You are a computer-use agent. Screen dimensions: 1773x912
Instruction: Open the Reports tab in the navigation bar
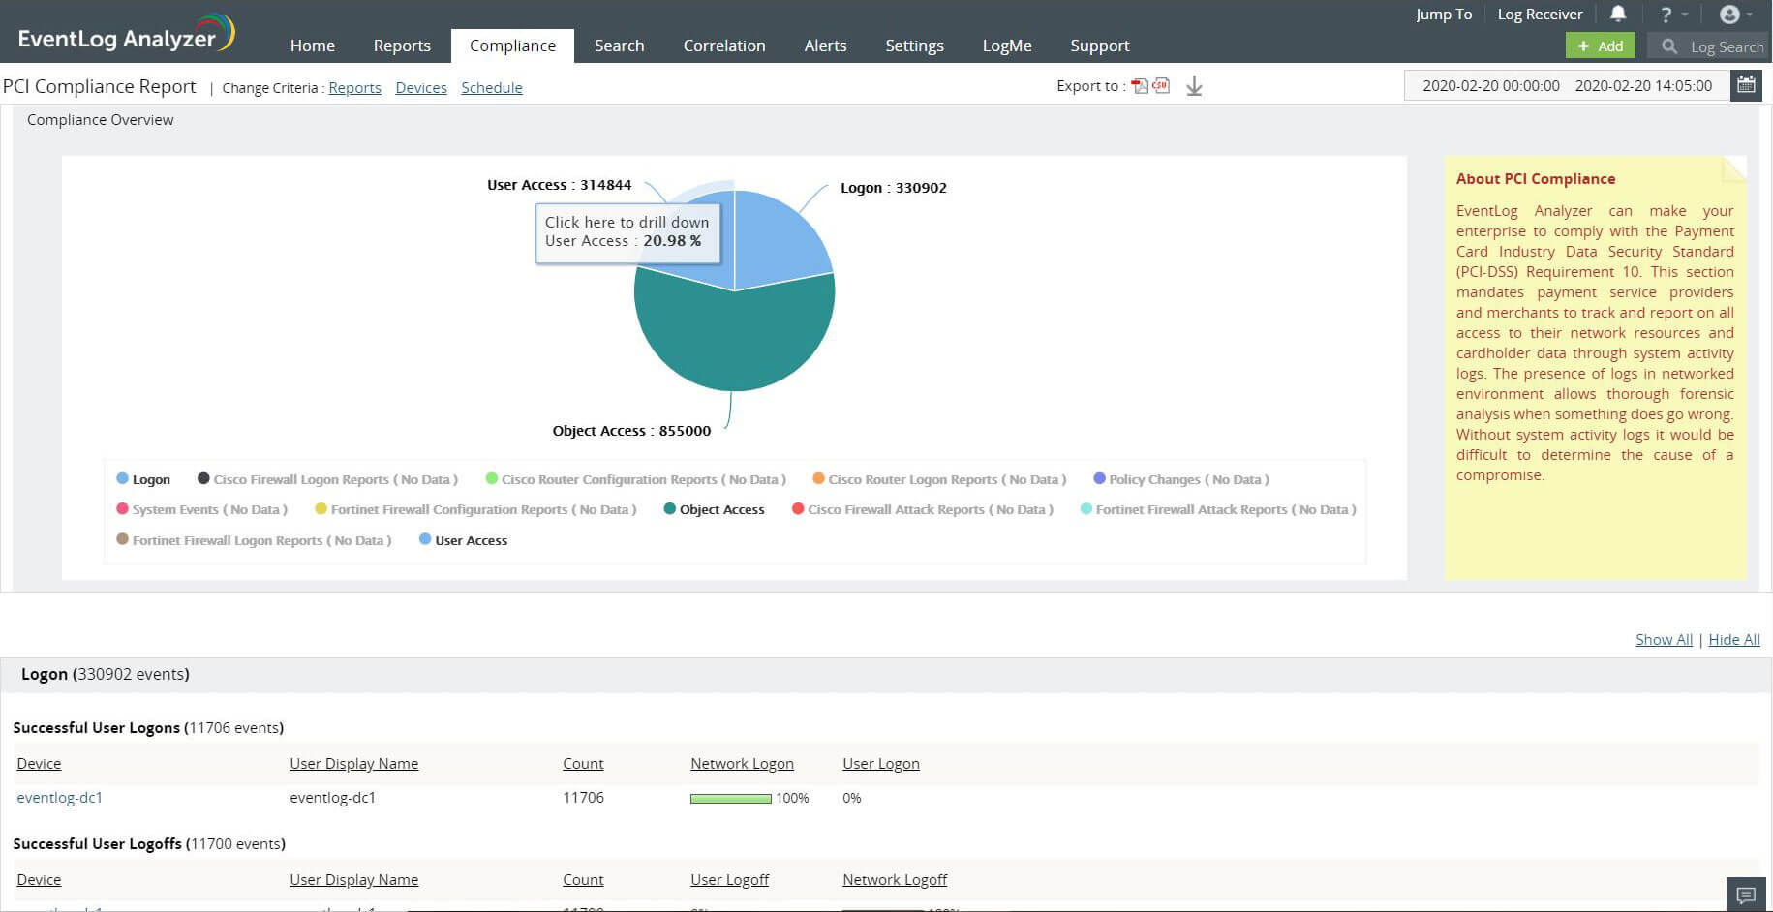[402, 46]
